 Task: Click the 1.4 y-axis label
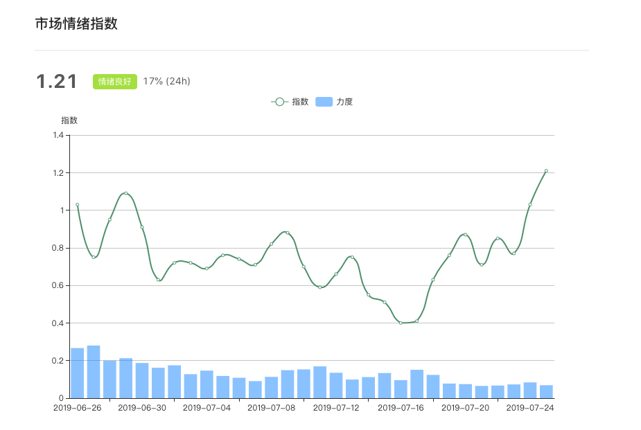pyautogui.click(x=58, y=135)
